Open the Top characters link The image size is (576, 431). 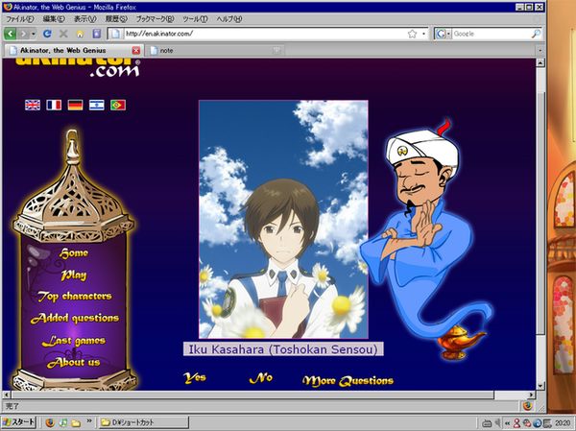75,297
